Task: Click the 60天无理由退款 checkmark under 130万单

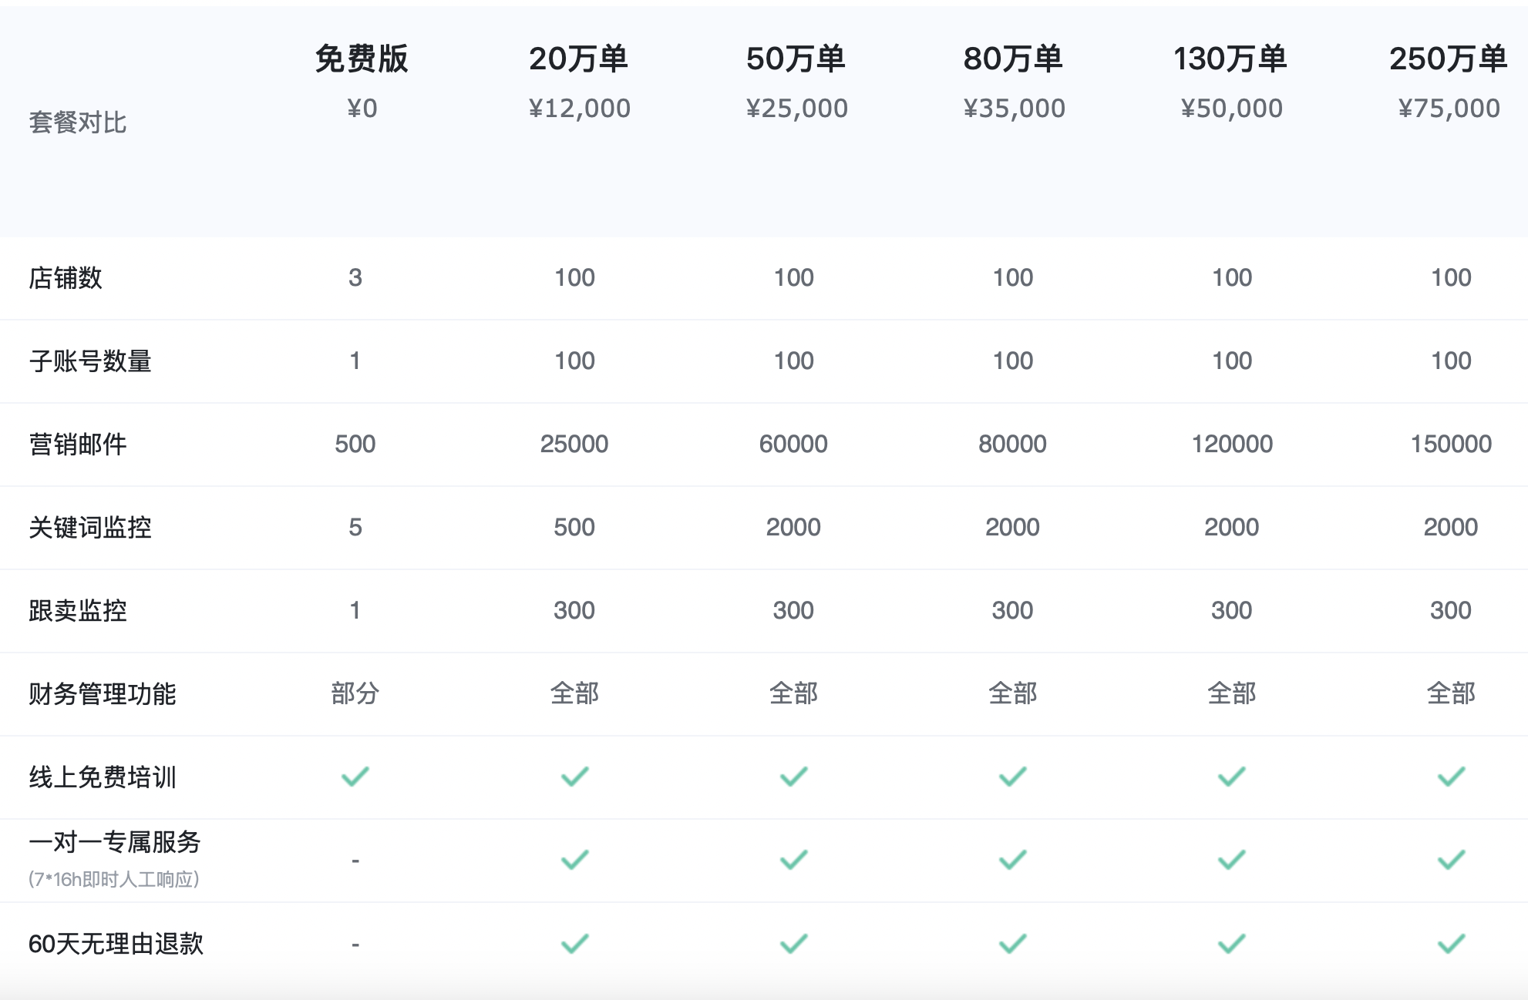Action: point(1231,944)
